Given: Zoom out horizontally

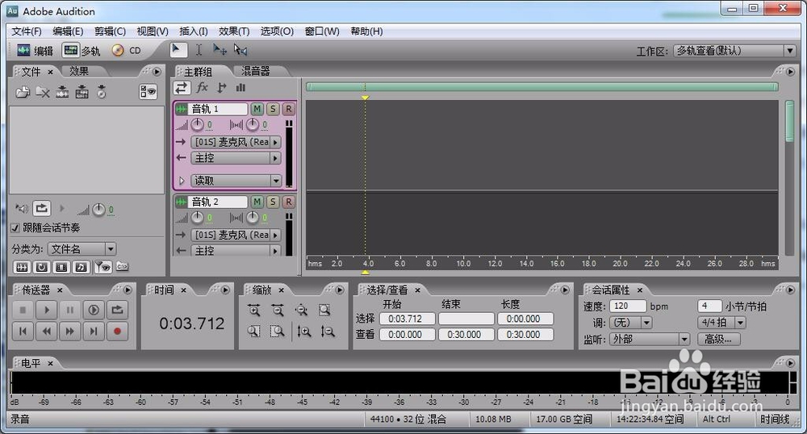Looking at the screenshot, I should (278, 310).
